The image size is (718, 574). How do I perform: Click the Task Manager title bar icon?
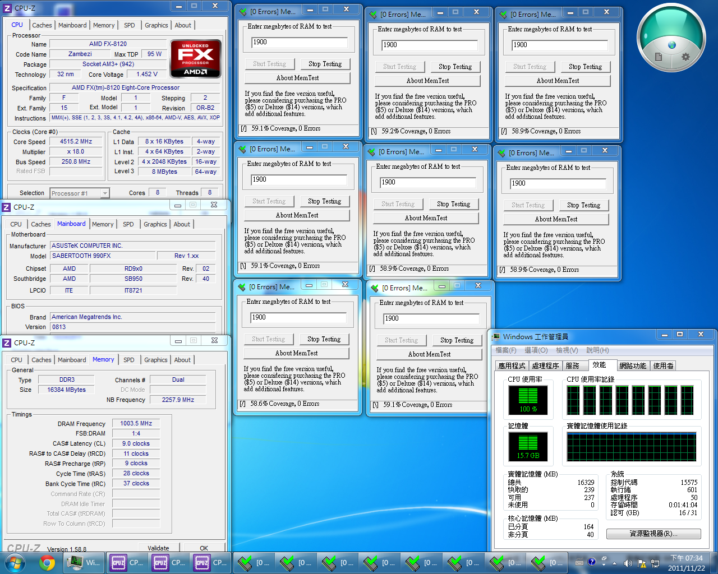tap(496, 336)
